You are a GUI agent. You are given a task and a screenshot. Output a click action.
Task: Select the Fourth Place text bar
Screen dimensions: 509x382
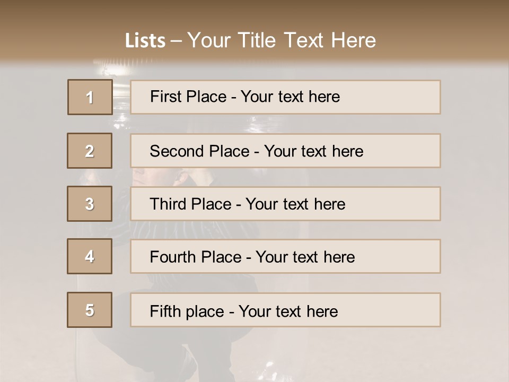[x=285, y=256]
